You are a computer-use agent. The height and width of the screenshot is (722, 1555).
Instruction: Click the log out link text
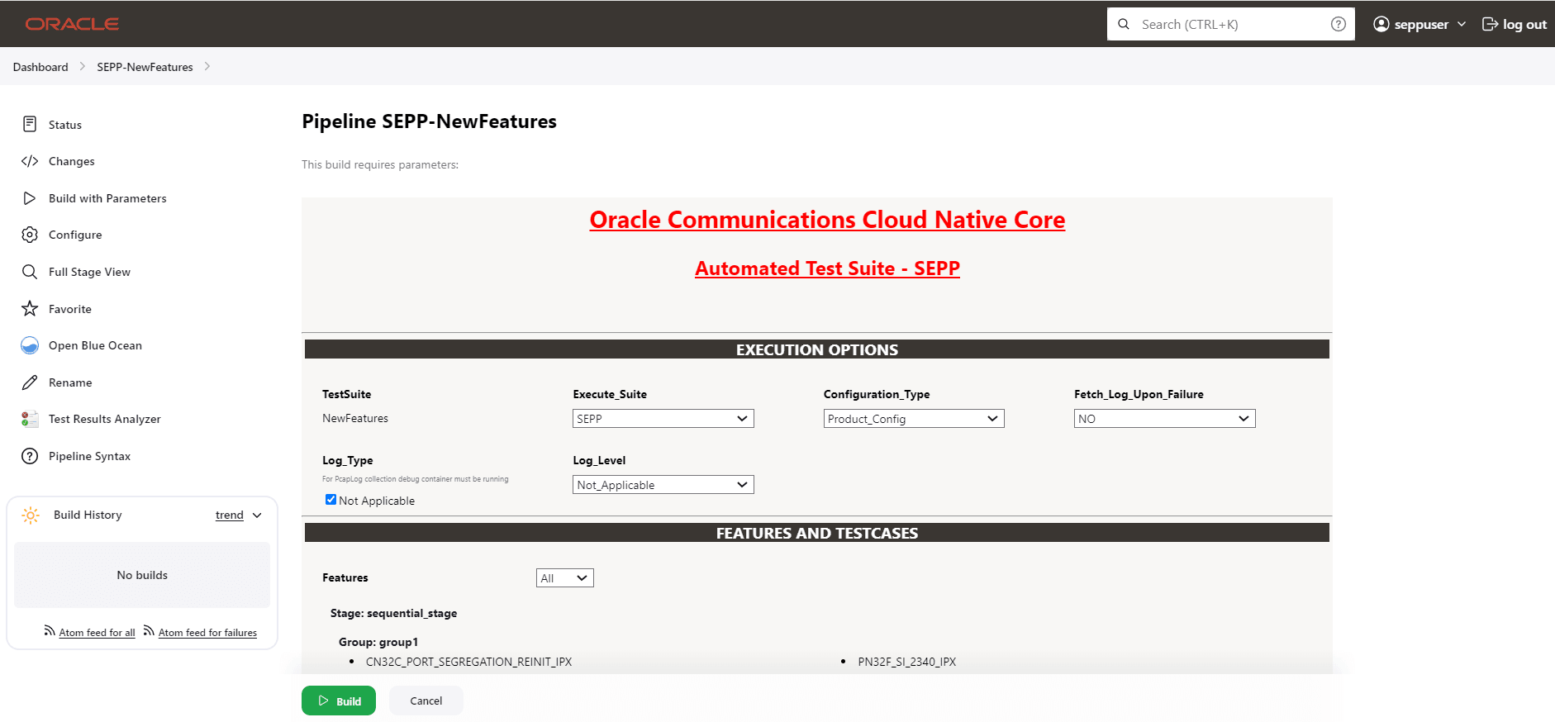coord(1524,24)
